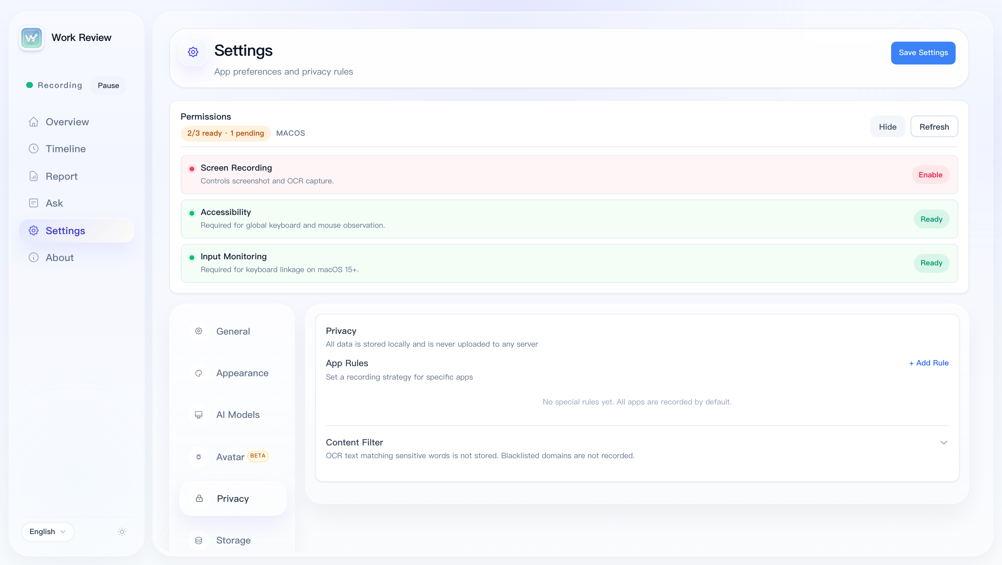Open the English language dropdown
Viewport: 1002px width, 565px height.
(48, 531)
